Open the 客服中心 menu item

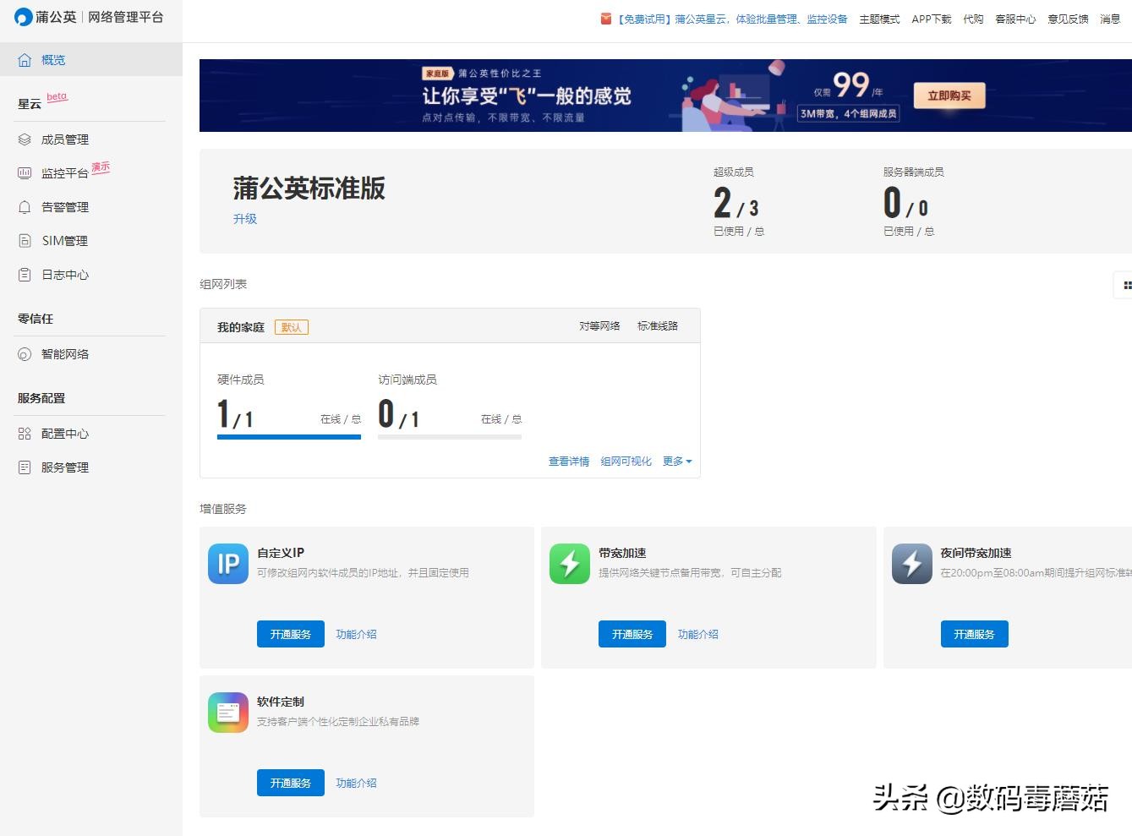[x=1016, y=19]
